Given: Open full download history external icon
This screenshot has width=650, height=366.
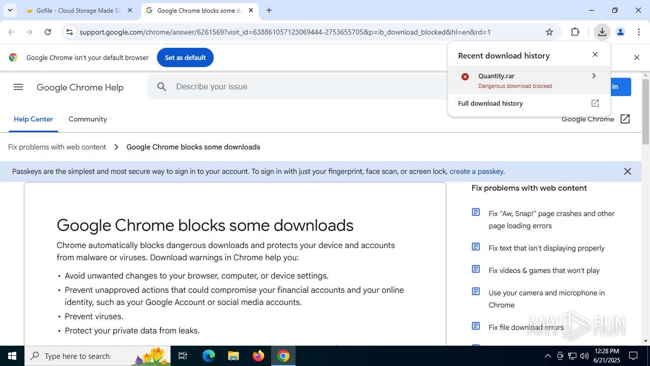Looking at the screenshot, I should pos(595,103).
